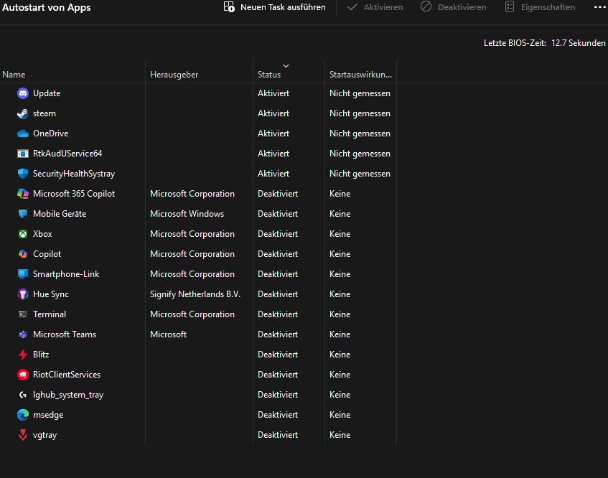Image resolution: width=608 pixels, height=478 pixels.
Task: Select the RtkAudUService64 entry name
Action: tap(67, 154)
